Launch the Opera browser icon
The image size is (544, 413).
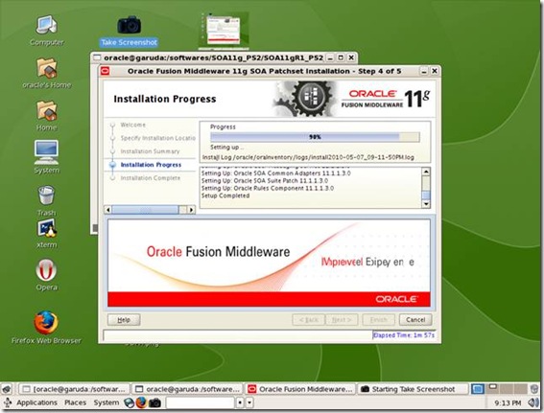(x=46, y=275)
